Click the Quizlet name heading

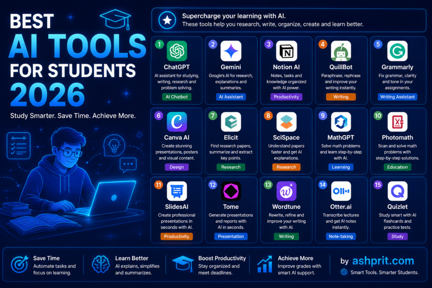397,207
